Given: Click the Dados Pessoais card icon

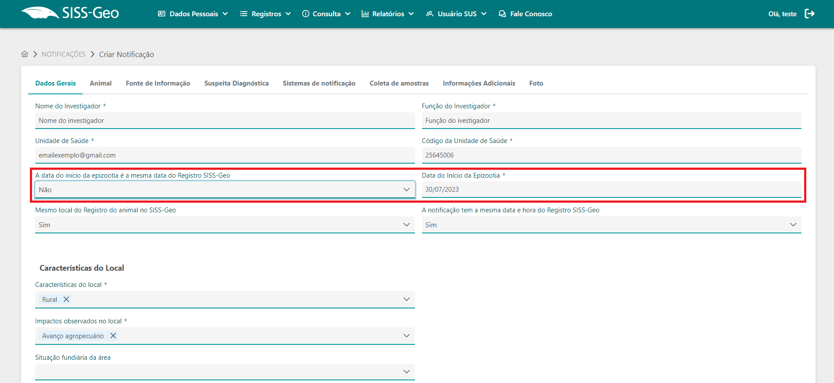Looking at the screenshot, I should [x=161, y=14].
